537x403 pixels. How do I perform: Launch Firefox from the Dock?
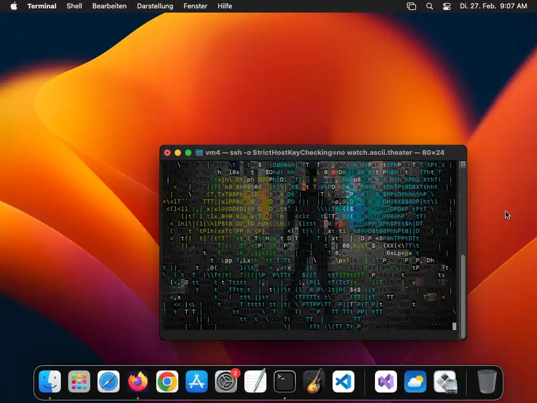point(138,381)
